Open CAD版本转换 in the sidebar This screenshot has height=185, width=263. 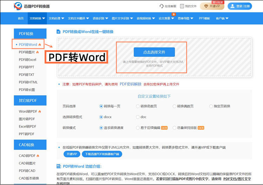29,178
